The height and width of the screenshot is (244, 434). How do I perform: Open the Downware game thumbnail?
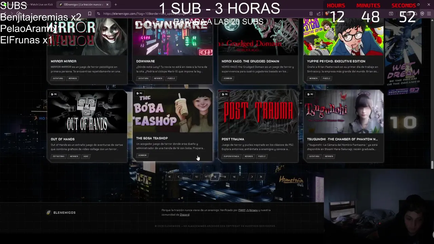point(173,37)
